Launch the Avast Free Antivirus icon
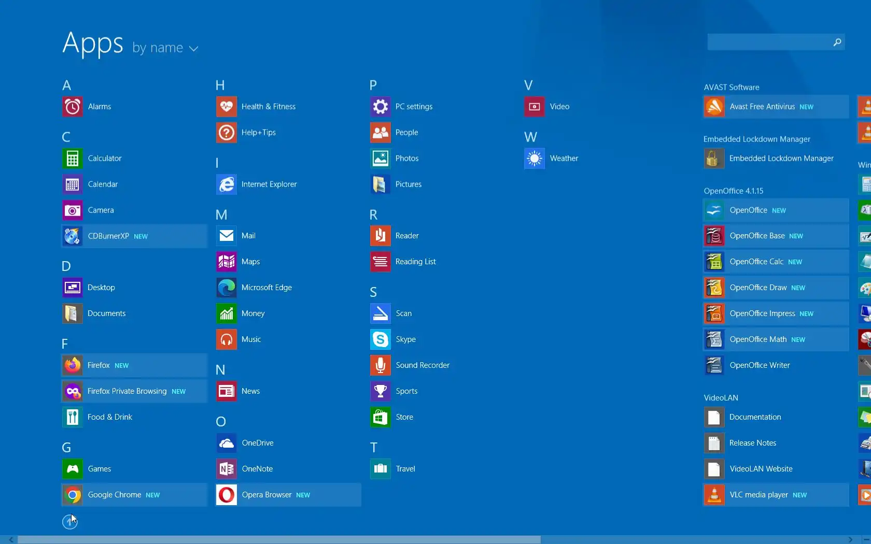Screen dimensions: 871x544 coord(714,107)
